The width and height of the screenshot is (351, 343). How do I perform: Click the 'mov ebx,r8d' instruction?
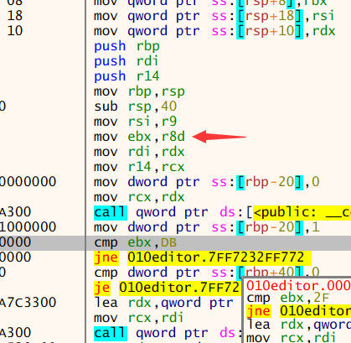click(x=139, y=137)
